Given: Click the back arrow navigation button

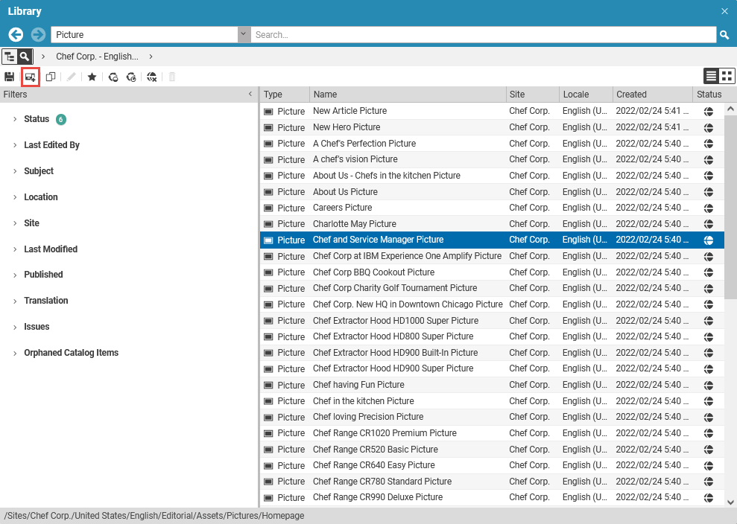Looking at the screenshot, I should tap(16, 34).
